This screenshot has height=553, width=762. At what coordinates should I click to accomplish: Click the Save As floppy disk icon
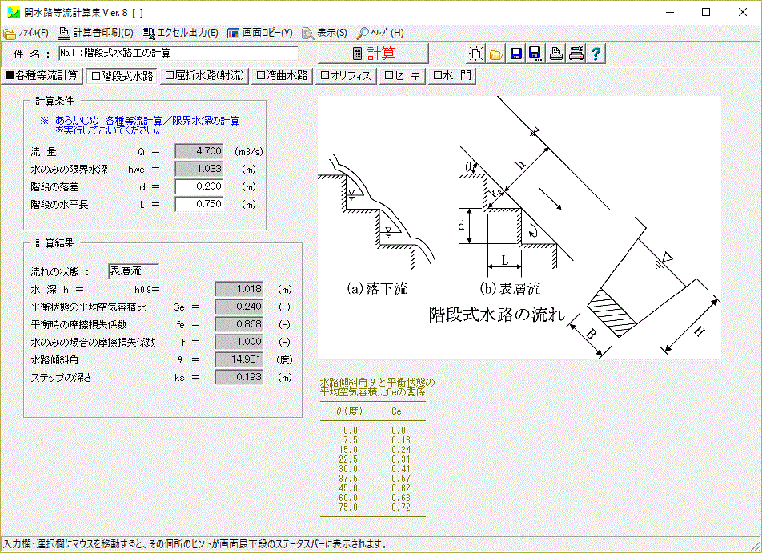point(535,54)
